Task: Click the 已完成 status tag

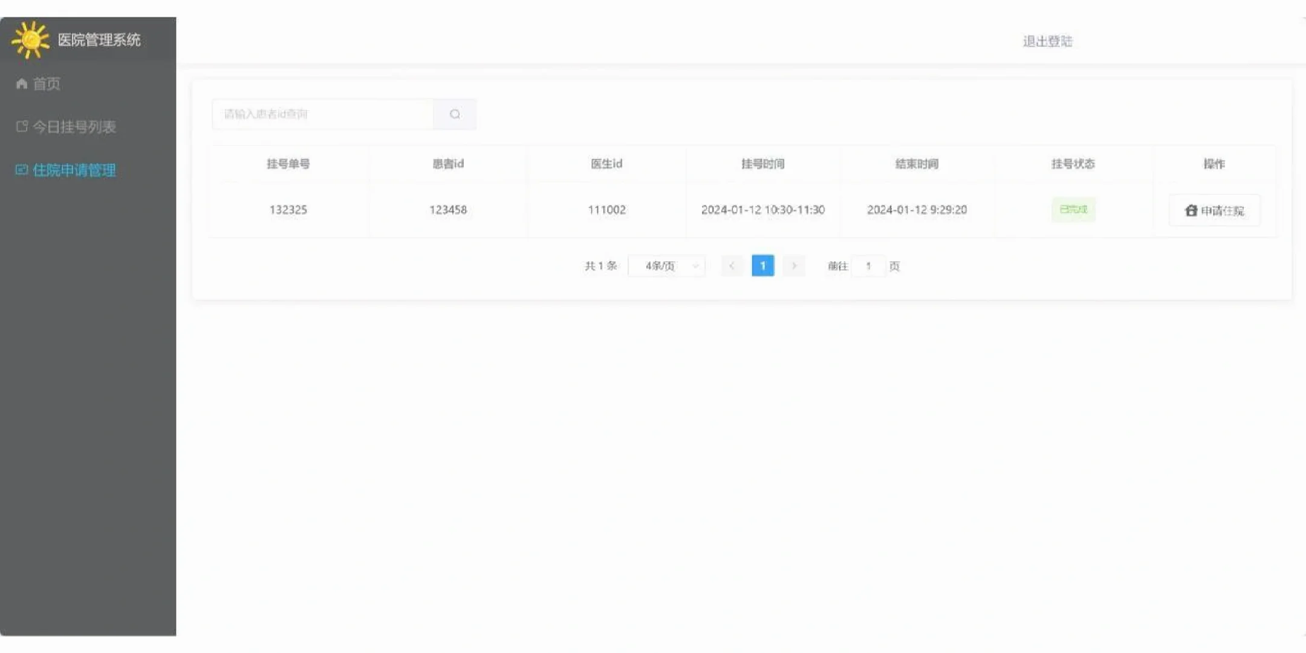Action: point(1073,210)
